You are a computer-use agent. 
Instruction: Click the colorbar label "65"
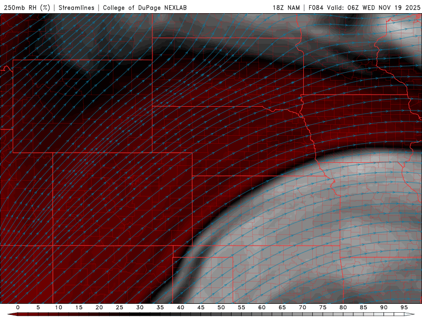click(x=282, y=307)
